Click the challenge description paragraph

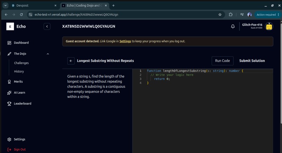(x=96, y=87)
